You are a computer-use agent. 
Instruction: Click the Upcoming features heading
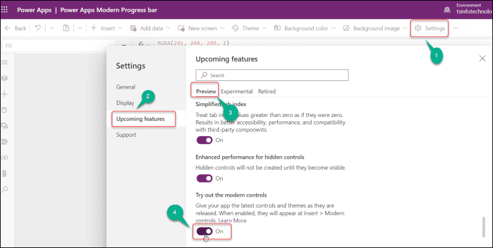coord(227,59)
